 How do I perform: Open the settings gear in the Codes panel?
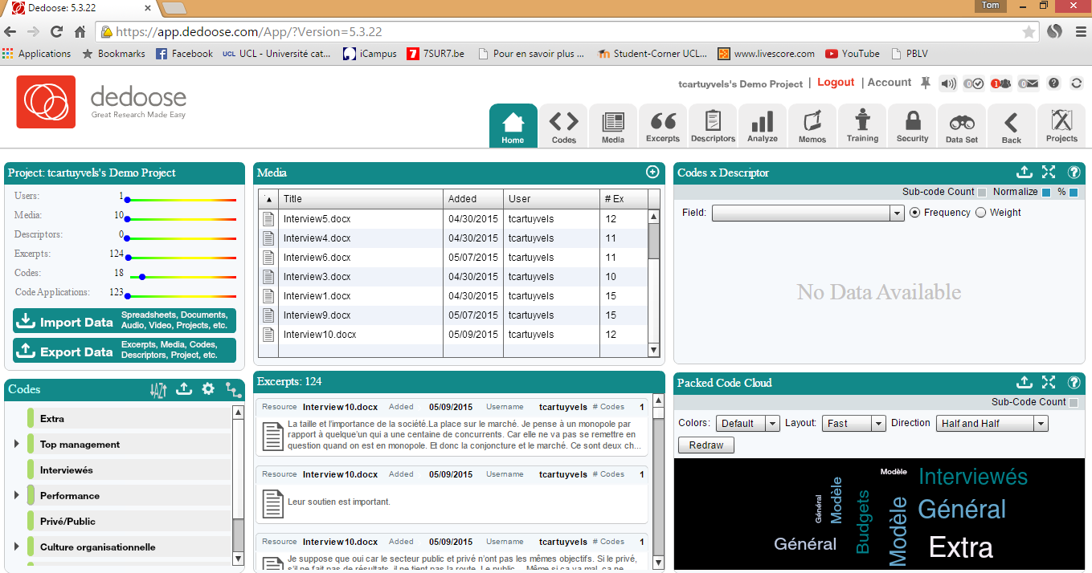pyautogui.click(x=208, y=389)
